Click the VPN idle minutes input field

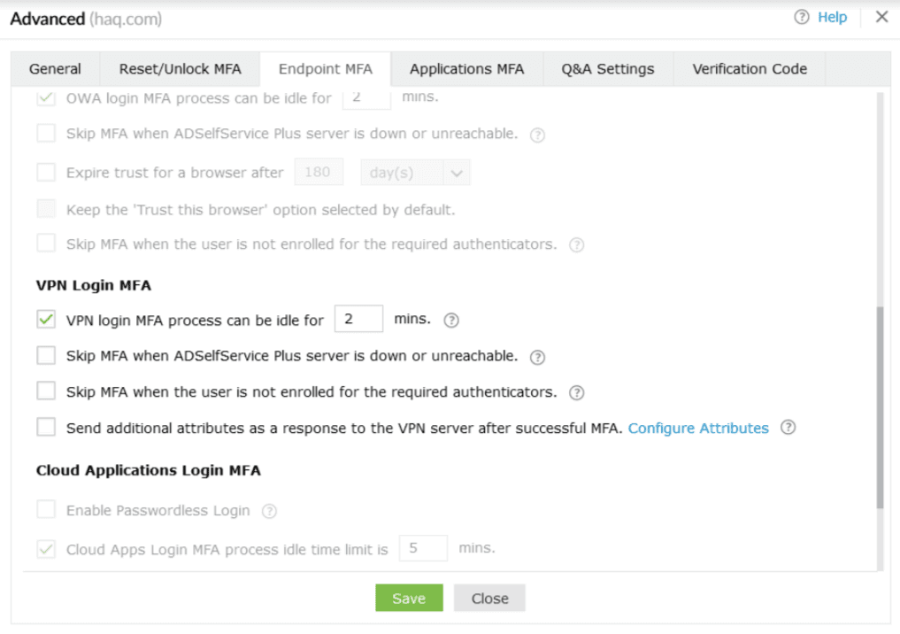pos(358,320)
